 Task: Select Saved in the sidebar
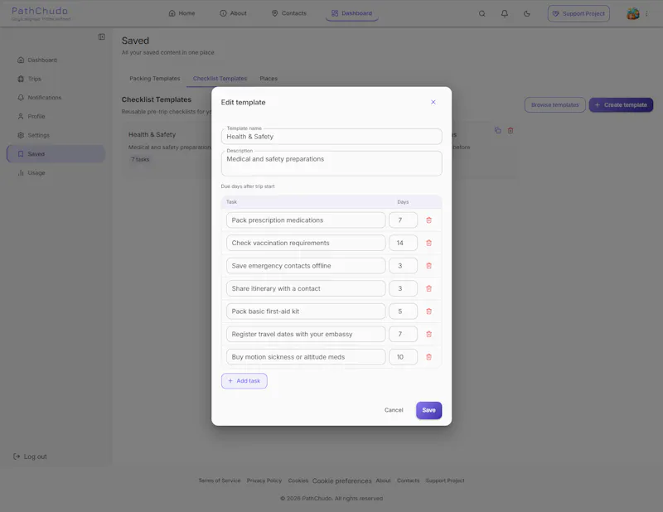point(56,154)
